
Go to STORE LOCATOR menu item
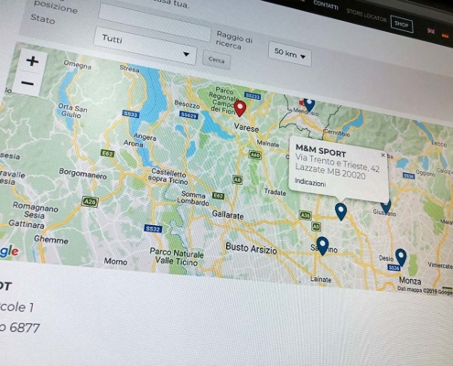(366, 15)
